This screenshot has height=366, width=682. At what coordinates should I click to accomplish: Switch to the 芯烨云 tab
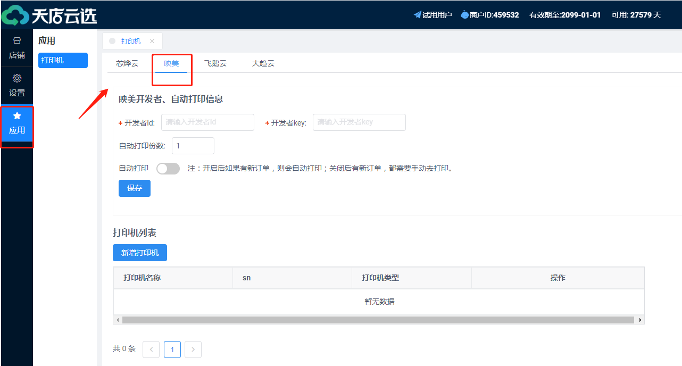coord(127,63)
